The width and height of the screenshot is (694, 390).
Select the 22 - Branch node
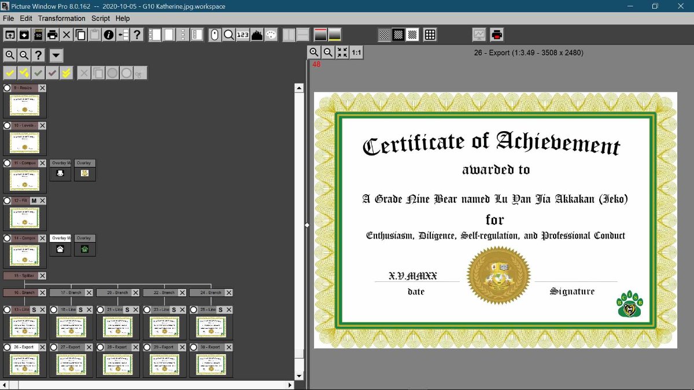164,293
